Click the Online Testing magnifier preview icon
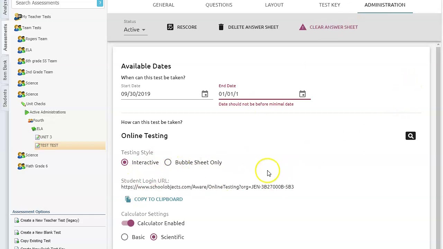This screenshot has width=443, height=249. pos(410,136)
